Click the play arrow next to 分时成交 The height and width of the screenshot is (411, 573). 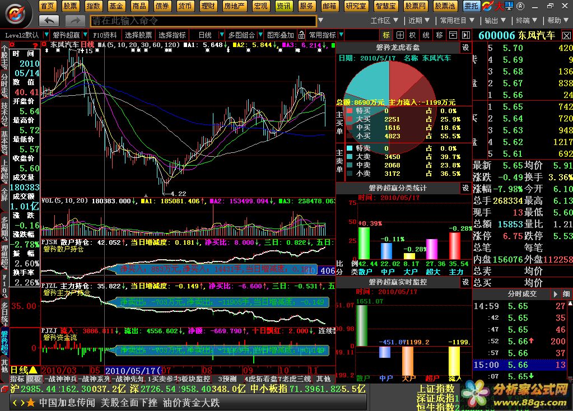pyautogui.click(x=556, y=294)
